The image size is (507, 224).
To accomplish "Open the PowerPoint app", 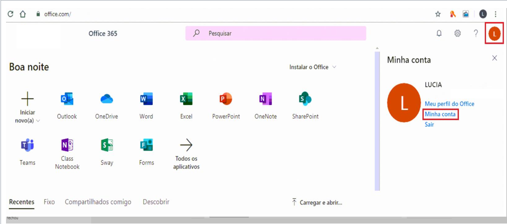I will (x=226, y=106).
